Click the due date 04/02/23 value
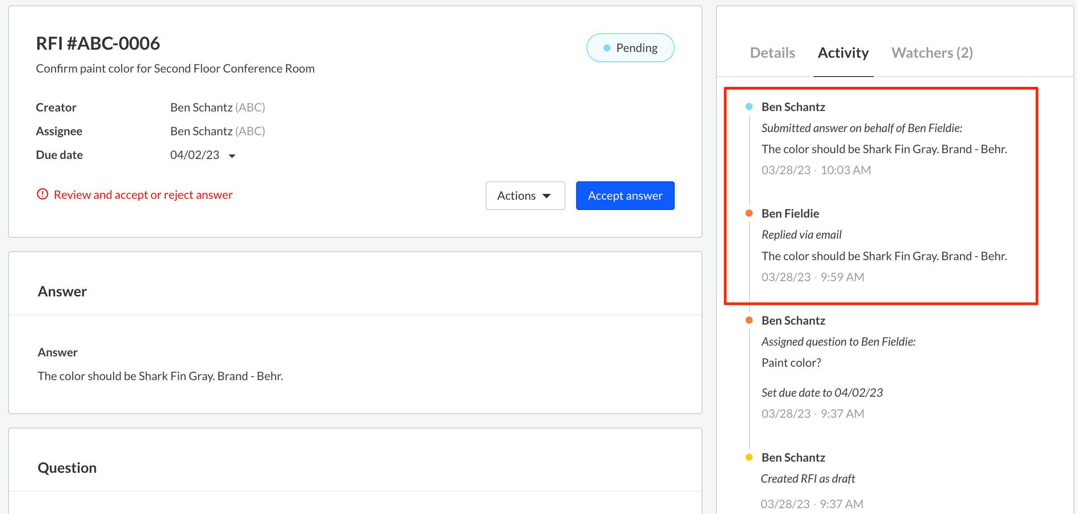Screen dimensions: 1077x514 point(194,155)
